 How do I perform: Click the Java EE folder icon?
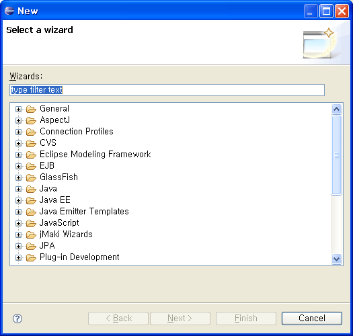click(31, 200)
